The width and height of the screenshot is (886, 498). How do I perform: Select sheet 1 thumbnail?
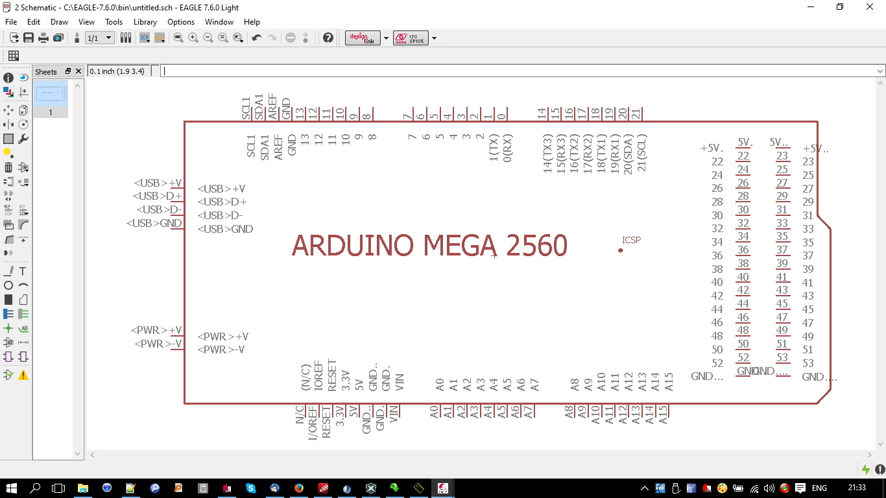(x=51, y=99)
